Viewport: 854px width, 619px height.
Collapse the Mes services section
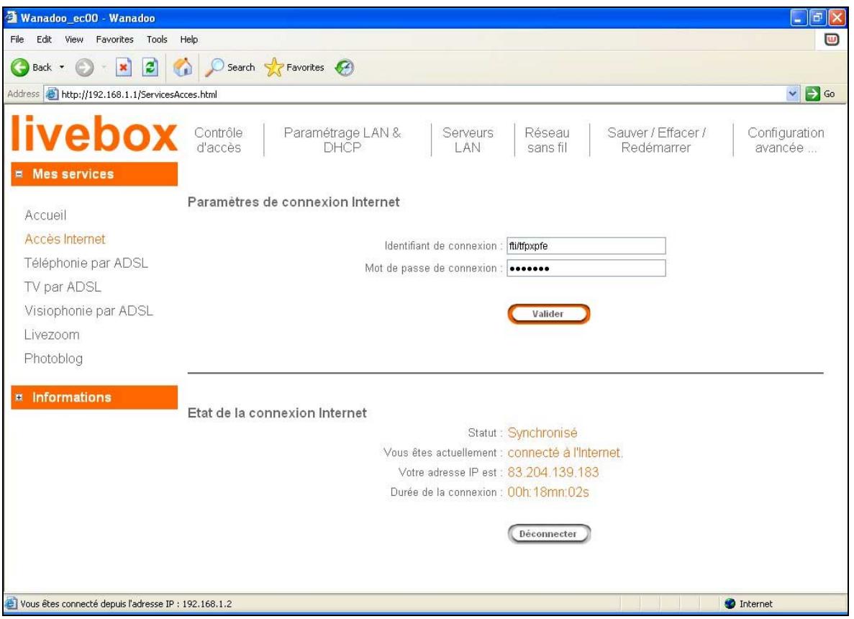click(19, 173)
